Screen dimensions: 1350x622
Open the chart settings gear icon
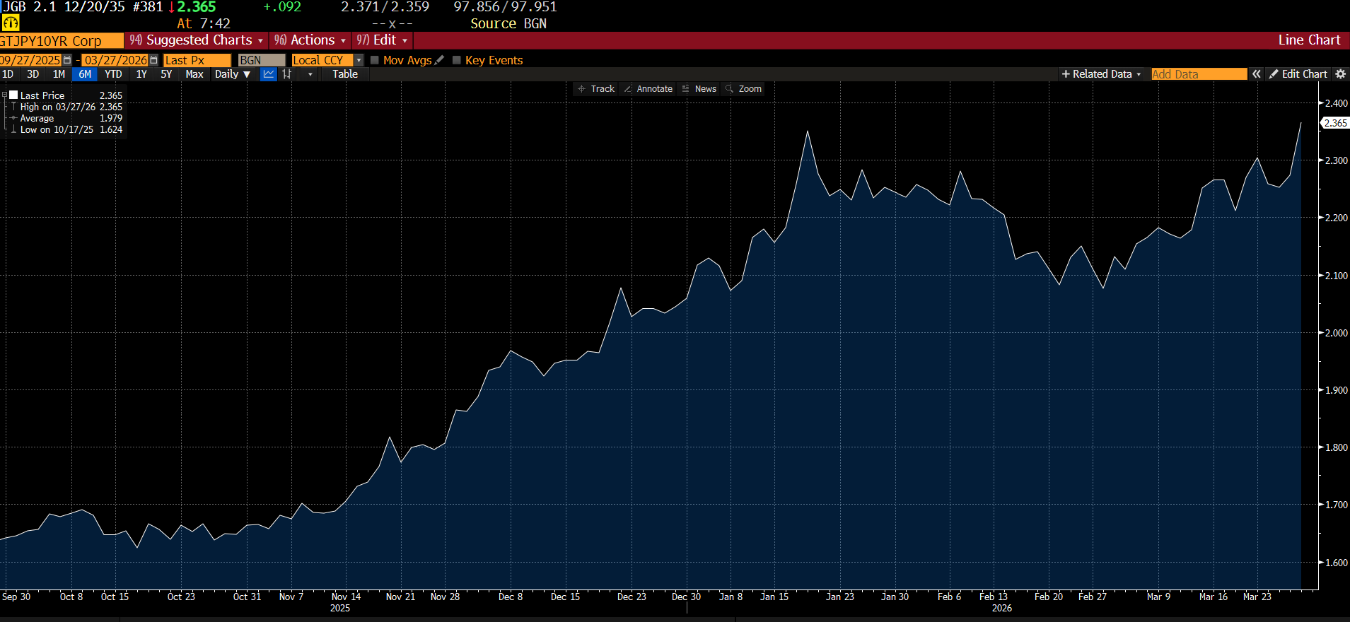[x=1340, y=74]
